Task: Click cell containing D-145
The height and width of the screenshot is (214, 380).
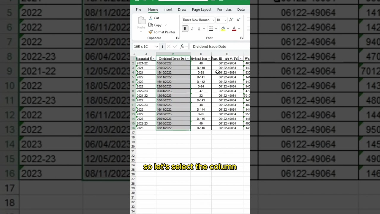Action: click(201, 119)
